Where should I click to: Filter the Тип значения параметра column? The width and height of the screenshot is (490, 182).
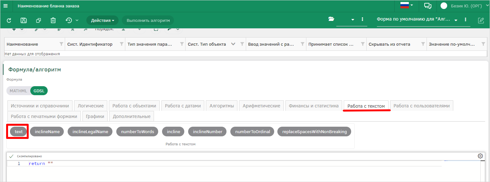point(182,44)
